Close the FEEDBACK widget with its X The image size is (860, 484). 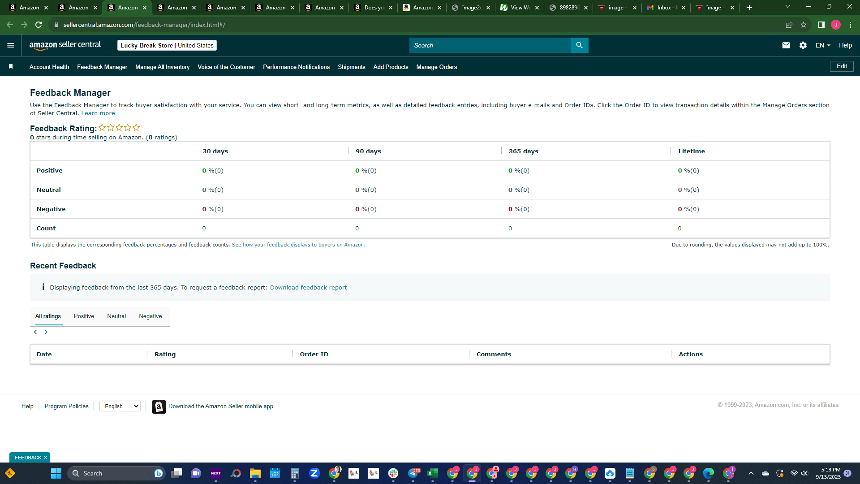click(45, 458)
